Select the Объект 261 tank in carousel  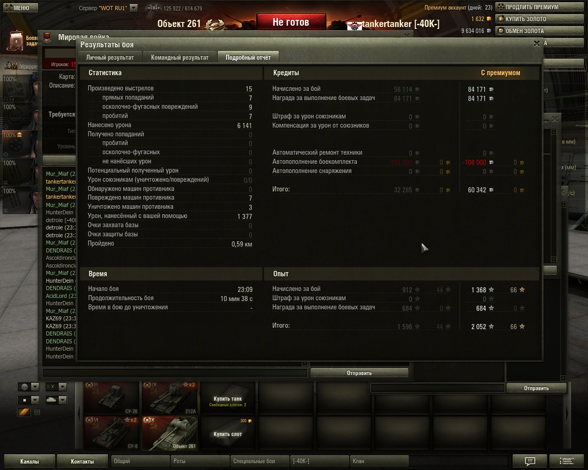tap(170, 433)
